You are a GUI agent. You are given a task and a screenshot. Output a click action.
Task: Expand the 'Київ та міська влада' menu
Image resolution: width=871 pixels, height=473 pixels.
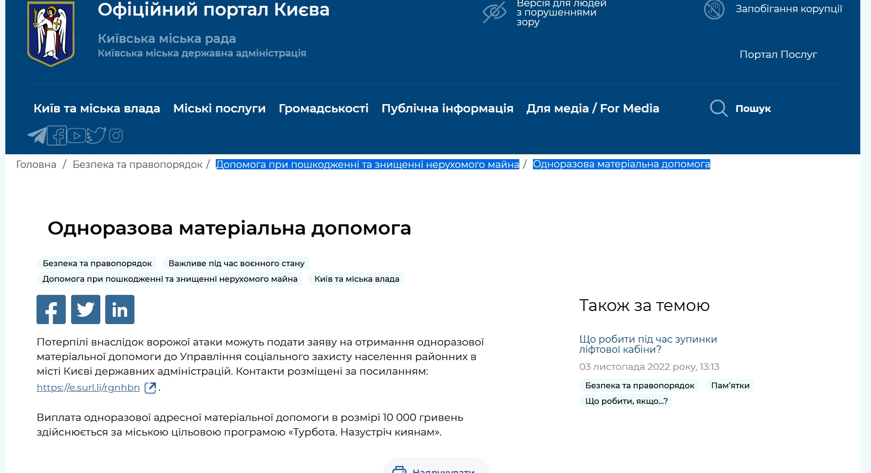coord(96,109)
